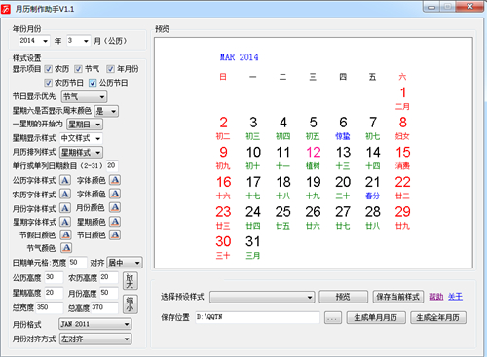Open the 节假日颜色 color icon

pos(66,234)
